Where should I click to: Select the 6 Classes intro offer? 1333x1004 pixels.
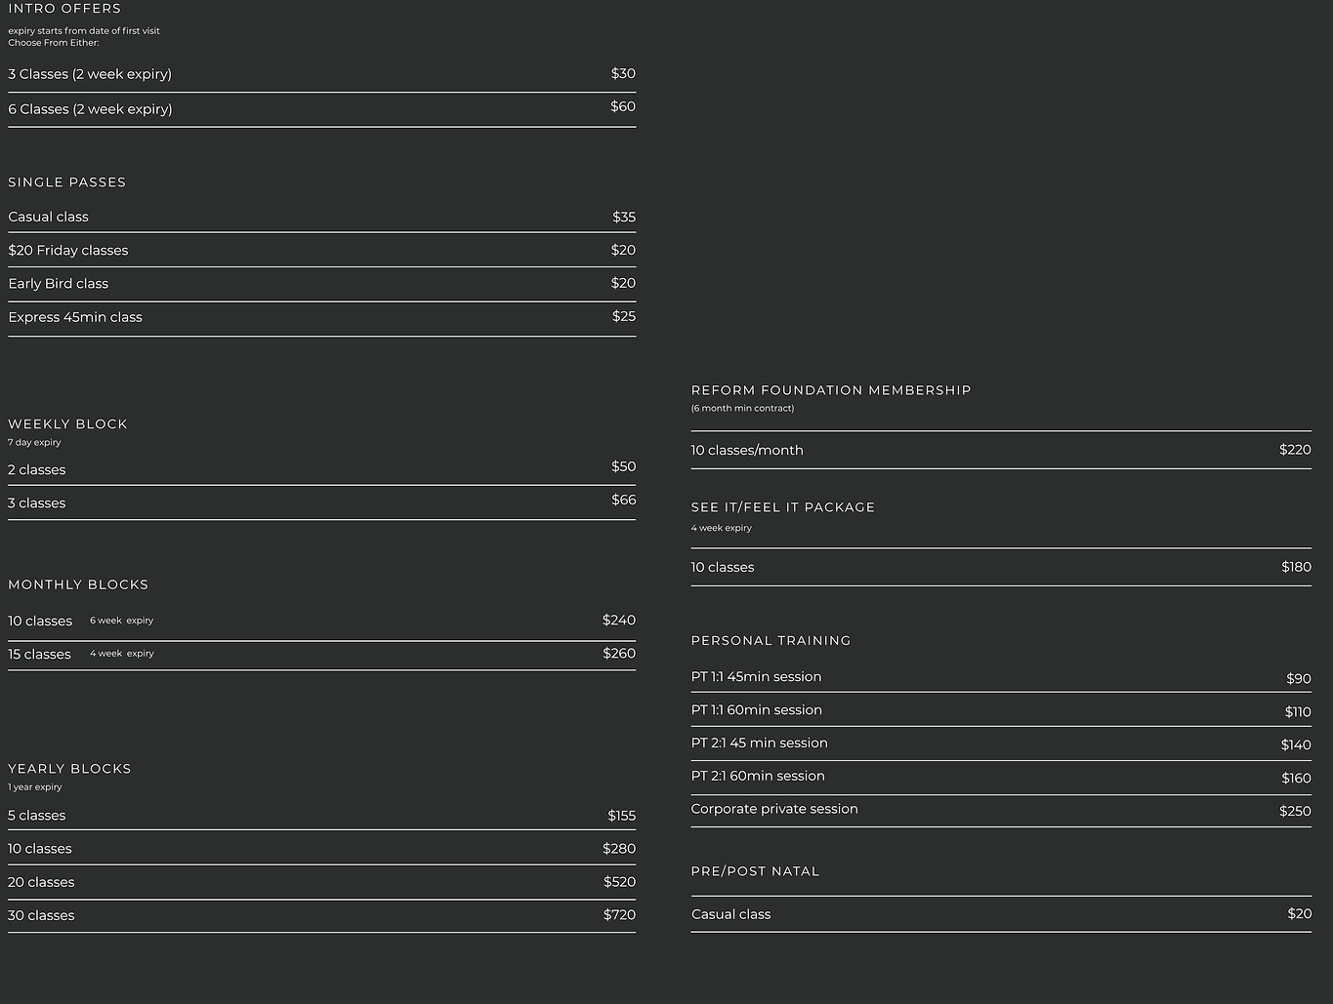tap(90, 109)
